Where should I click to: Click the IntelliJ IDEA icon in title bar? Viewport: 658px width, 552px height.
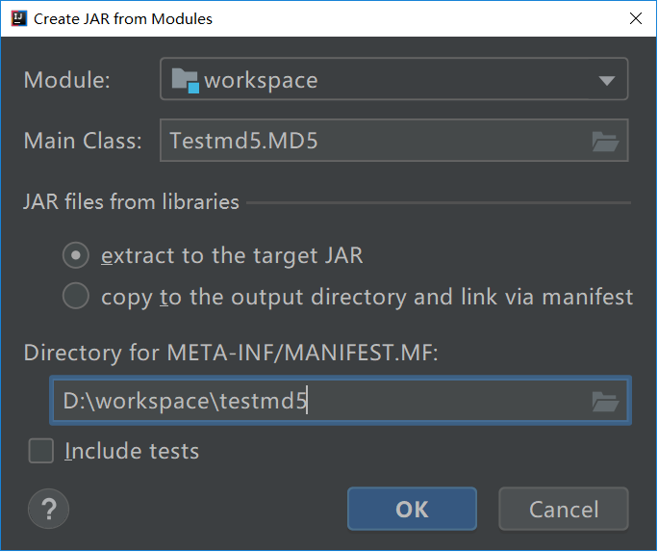[17, 18]
